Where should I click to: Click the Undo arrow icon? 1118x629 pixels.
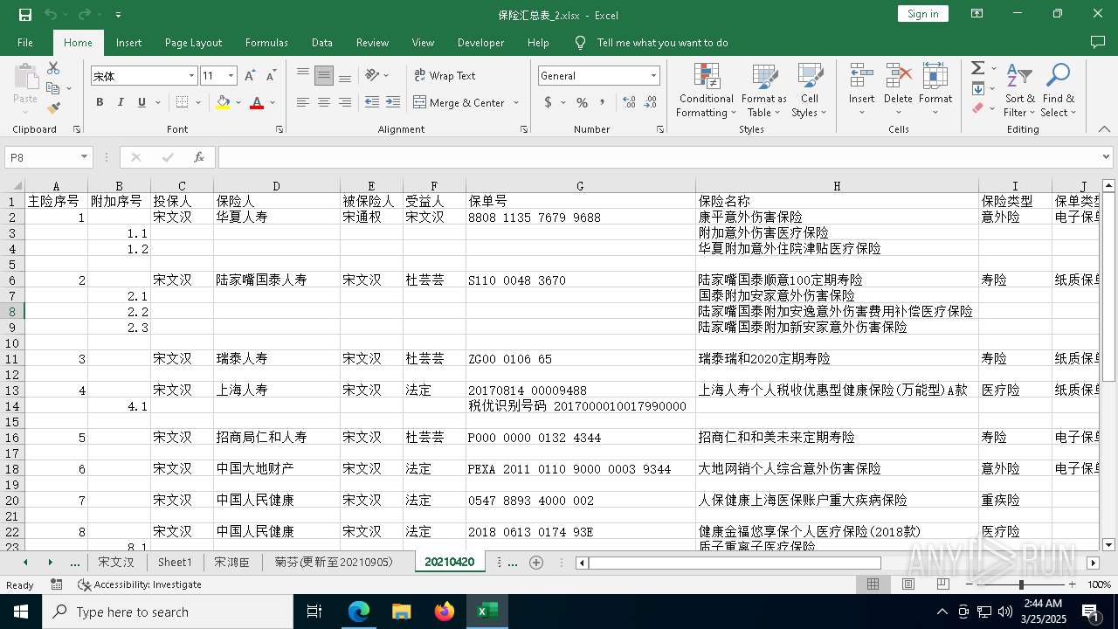(51, 15)
